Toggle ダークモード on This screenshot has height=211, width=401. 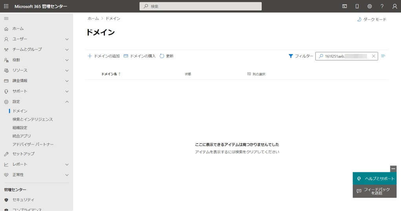click(x=372, y=19)
